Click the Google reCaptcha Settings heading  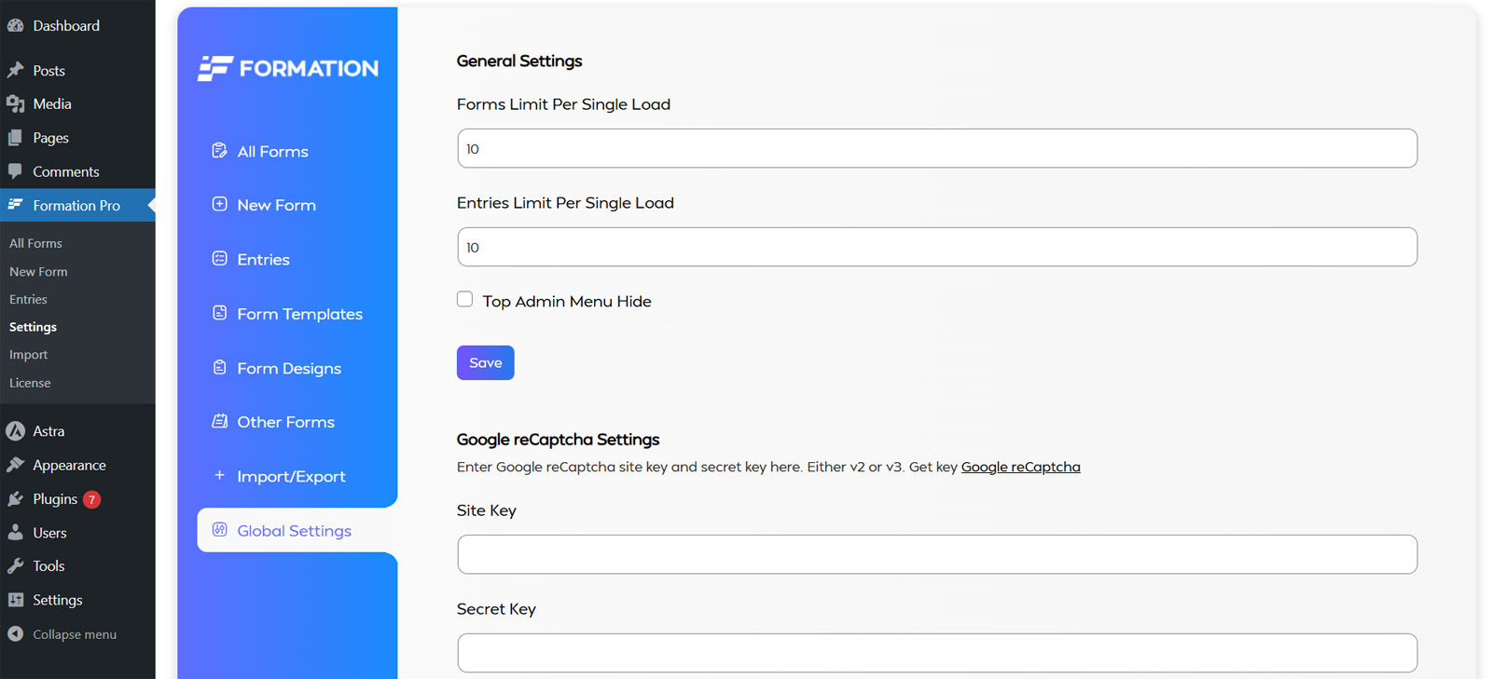coord(558,440)
